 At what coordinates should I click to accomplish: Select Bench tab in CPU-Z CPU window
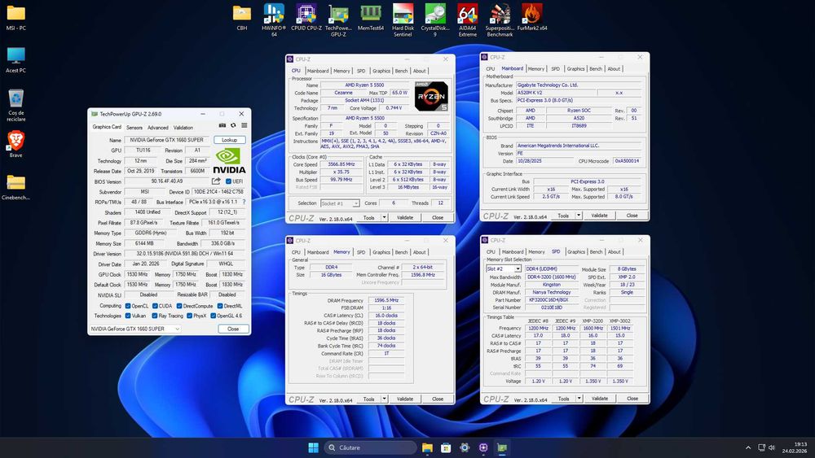[401, 71]
